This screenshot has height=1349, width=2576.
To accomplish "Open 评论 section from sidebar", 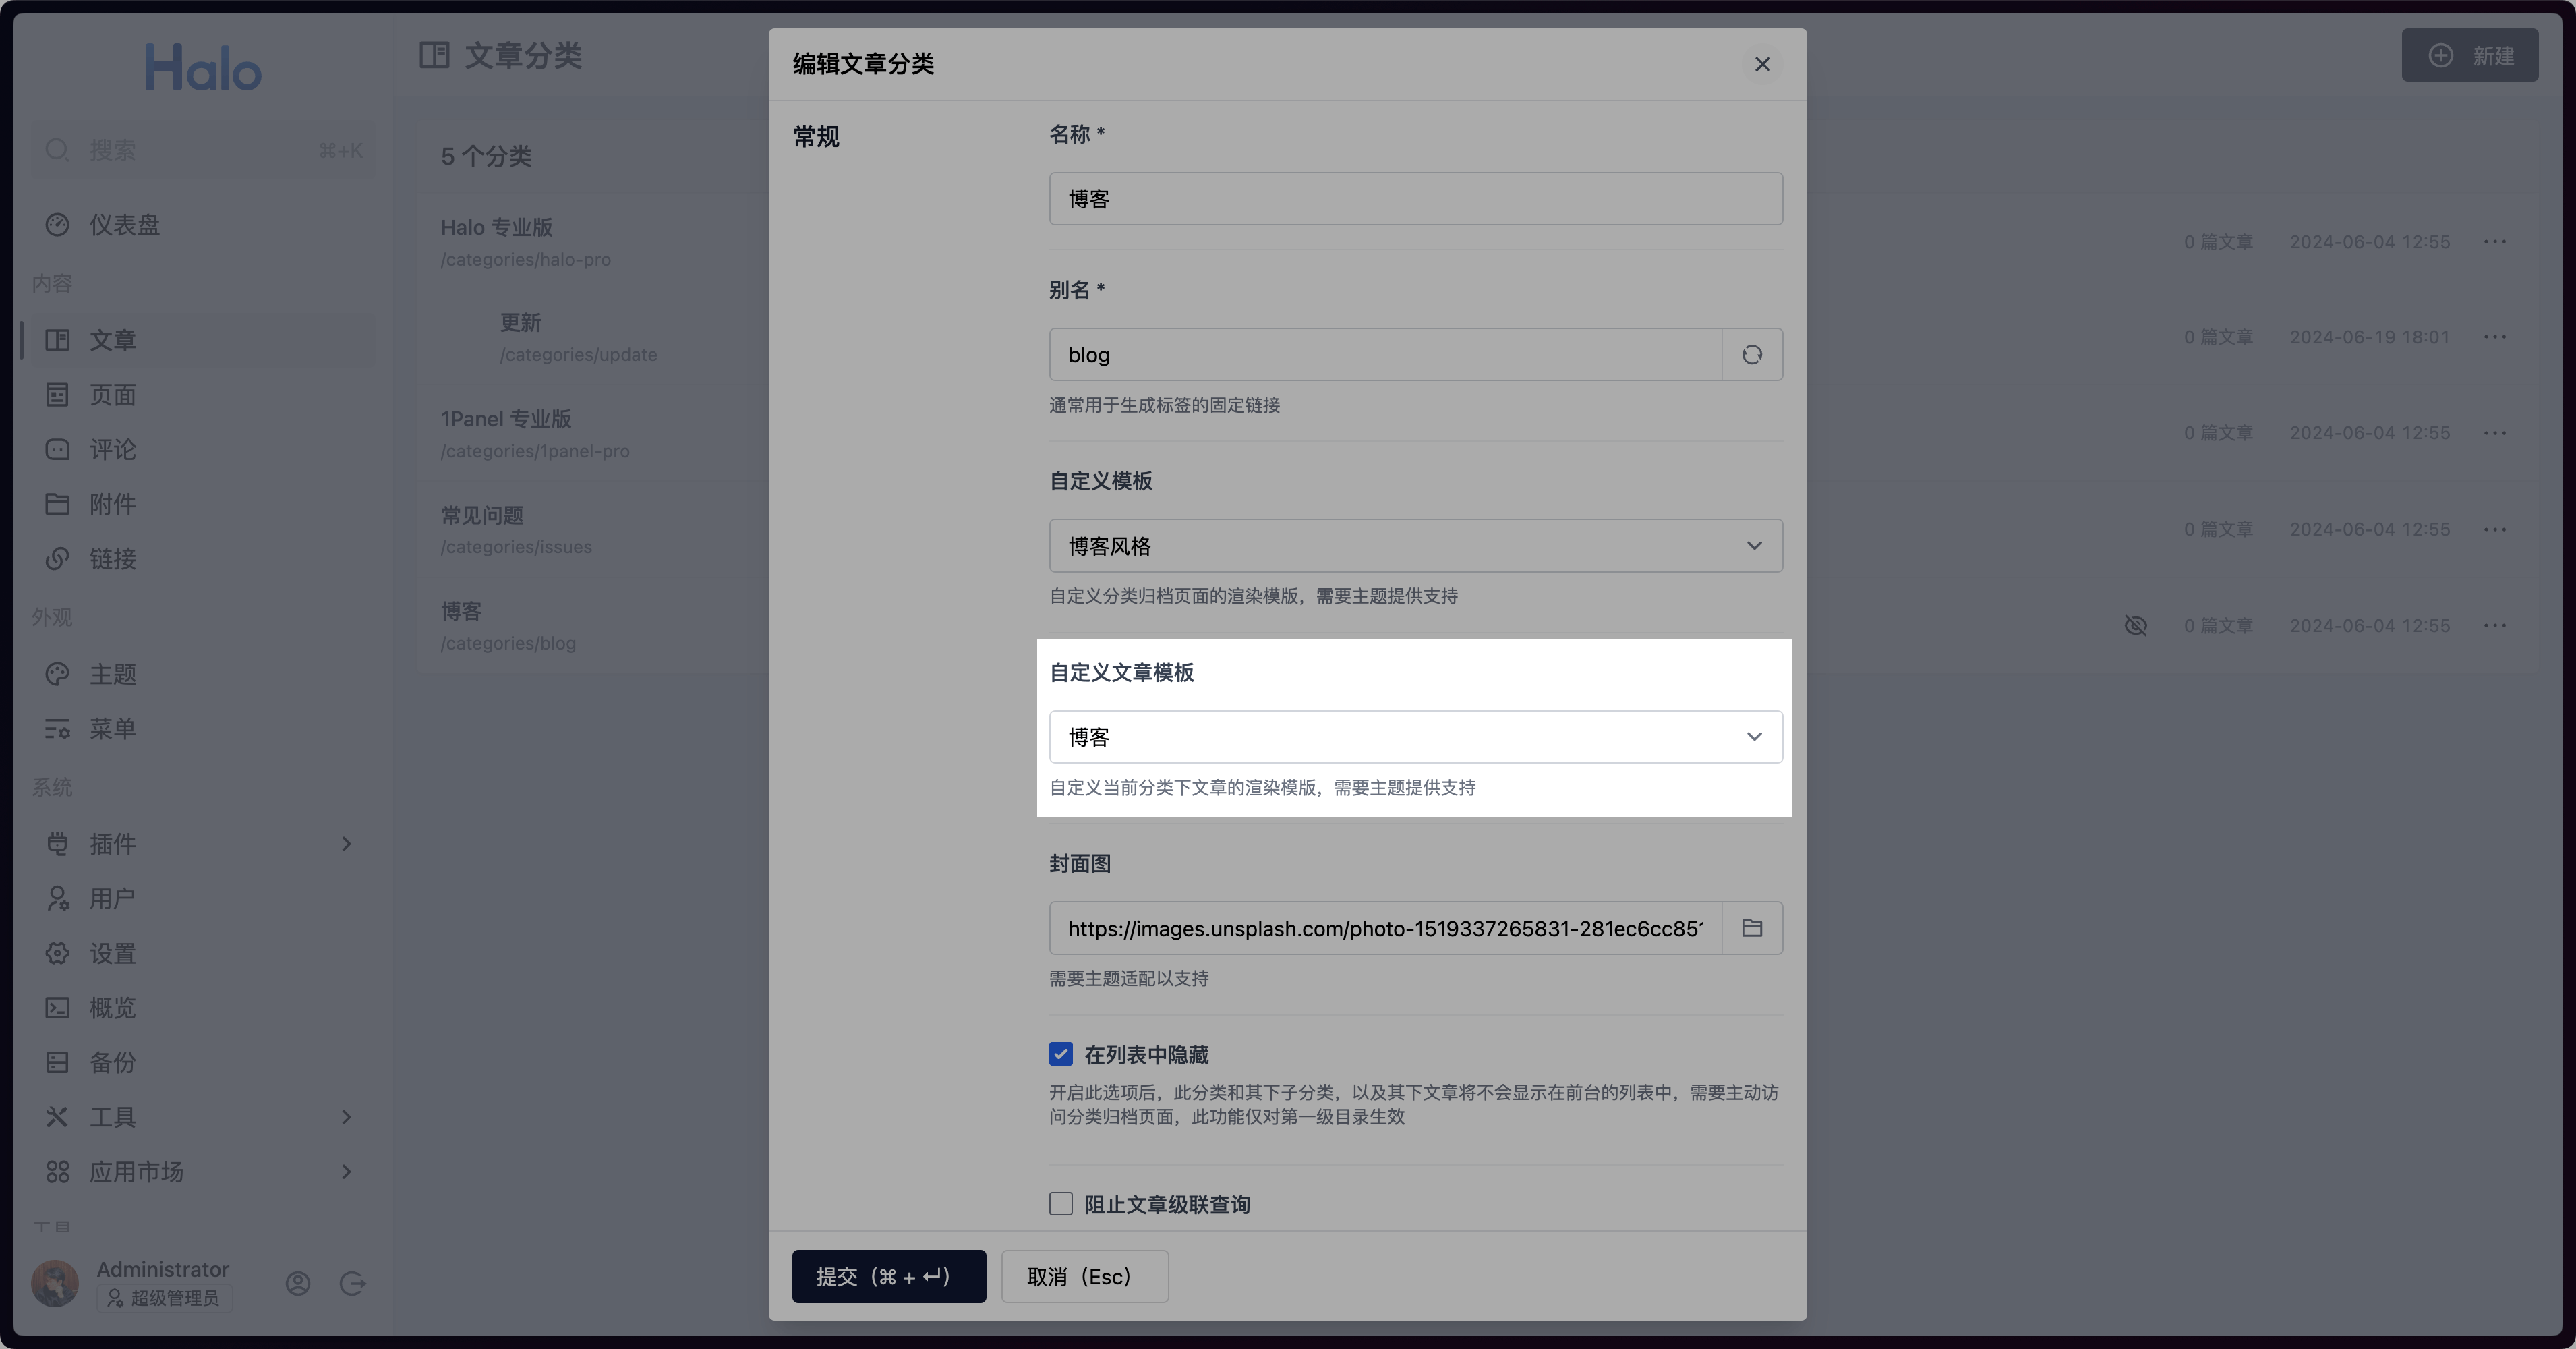I will (x=112, y=450).
